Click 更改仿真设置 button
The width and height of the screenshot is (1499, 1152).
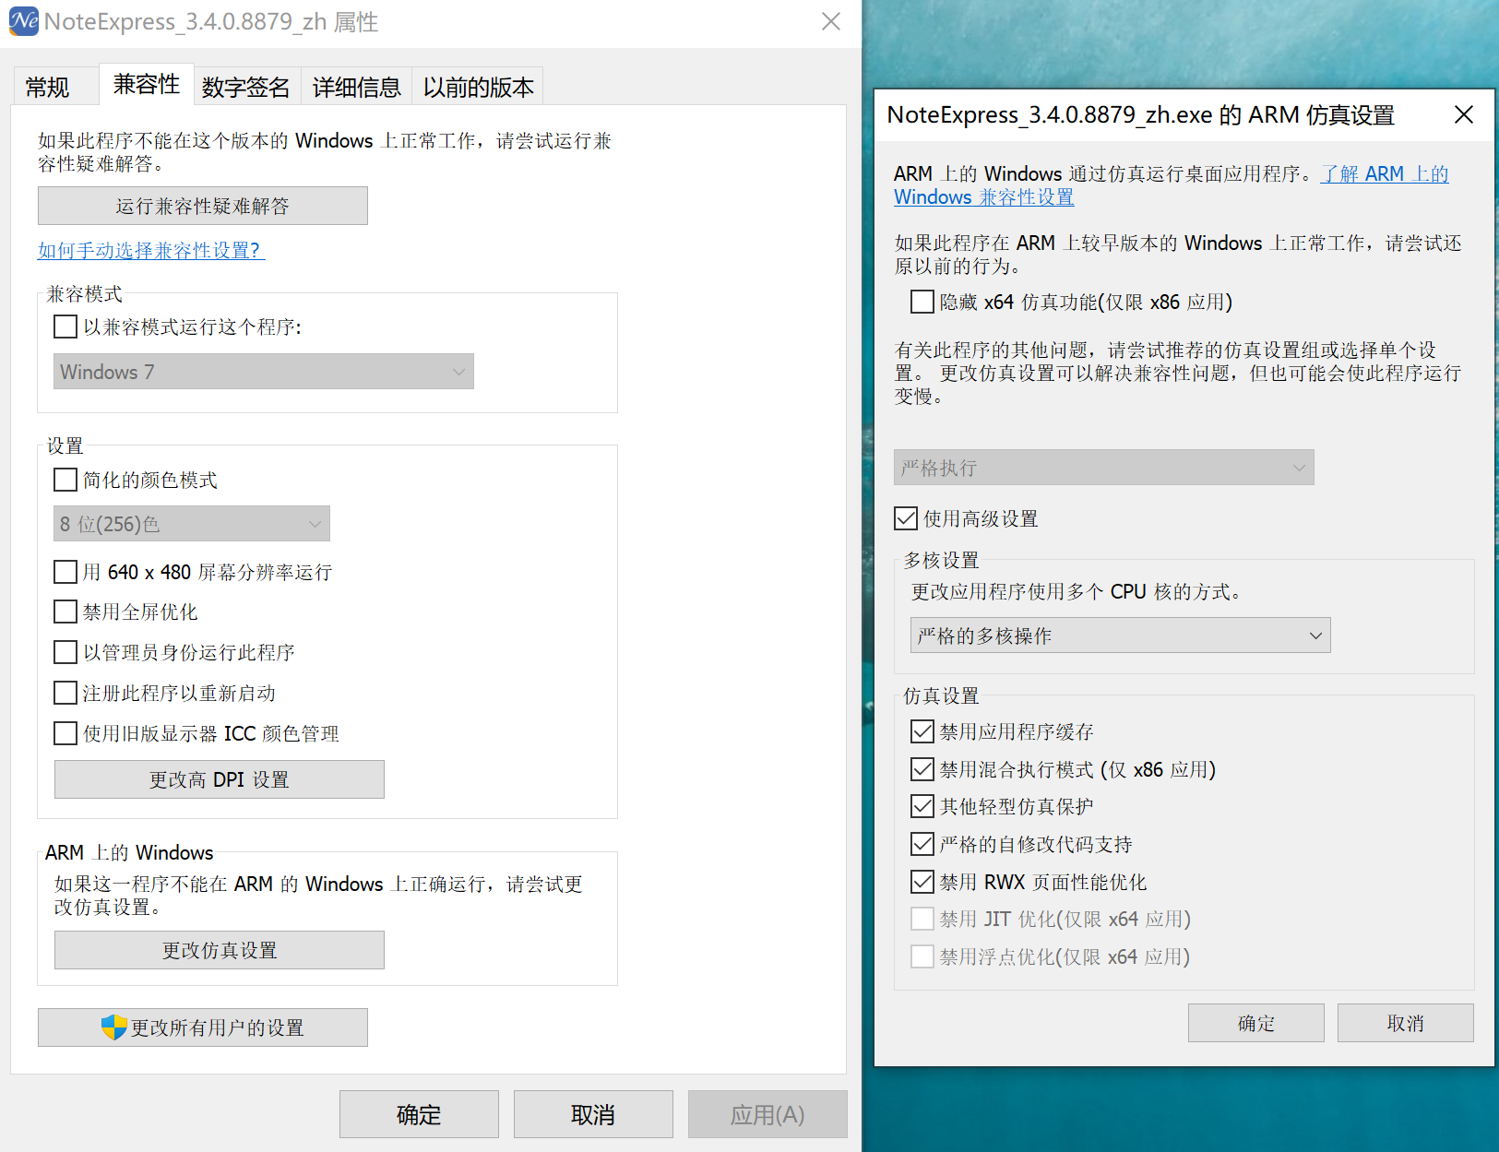220,950
